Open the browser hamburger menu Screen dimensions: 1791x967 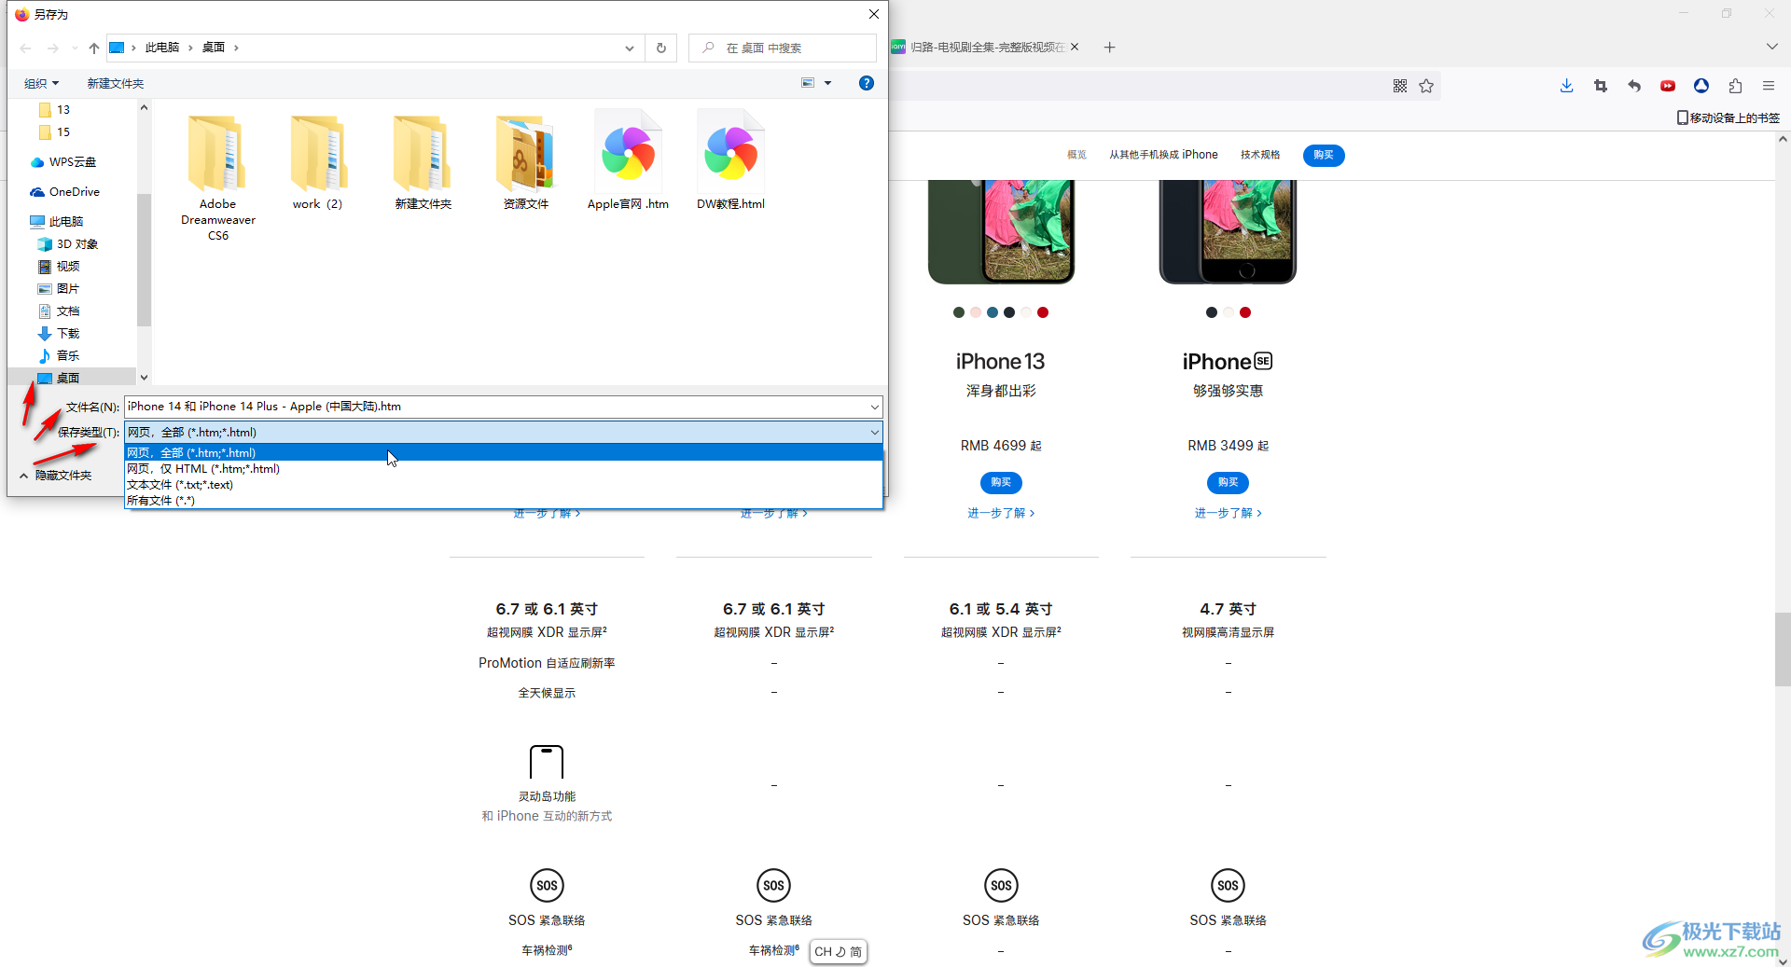(x=1769, y=86)
